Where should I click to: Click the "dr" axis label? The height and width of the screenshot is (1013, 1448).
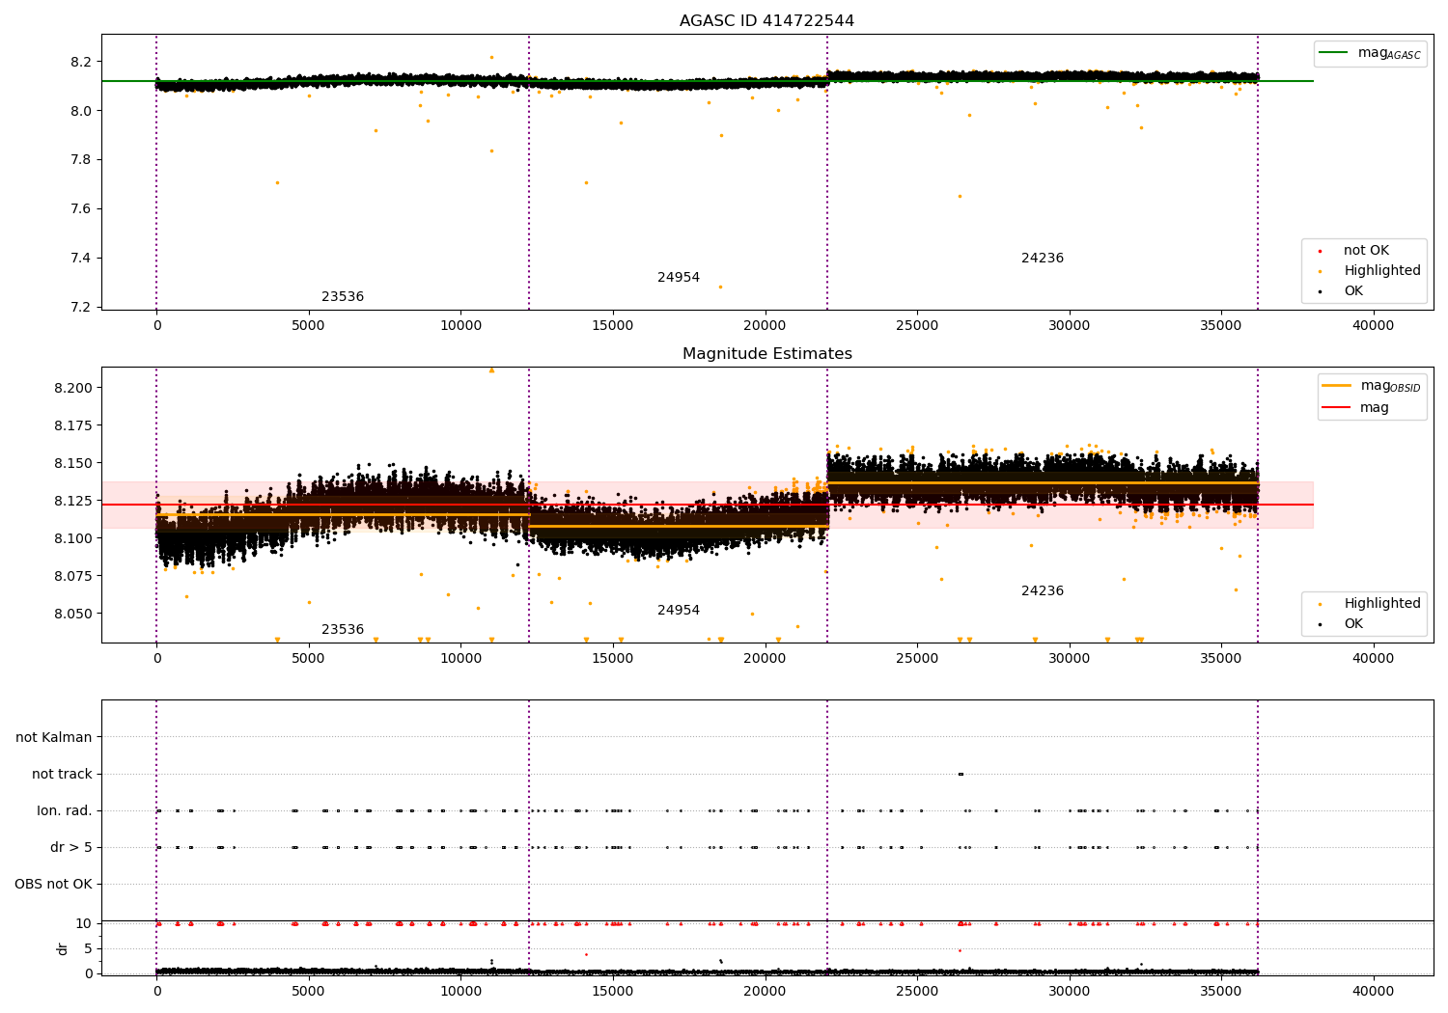63,949
